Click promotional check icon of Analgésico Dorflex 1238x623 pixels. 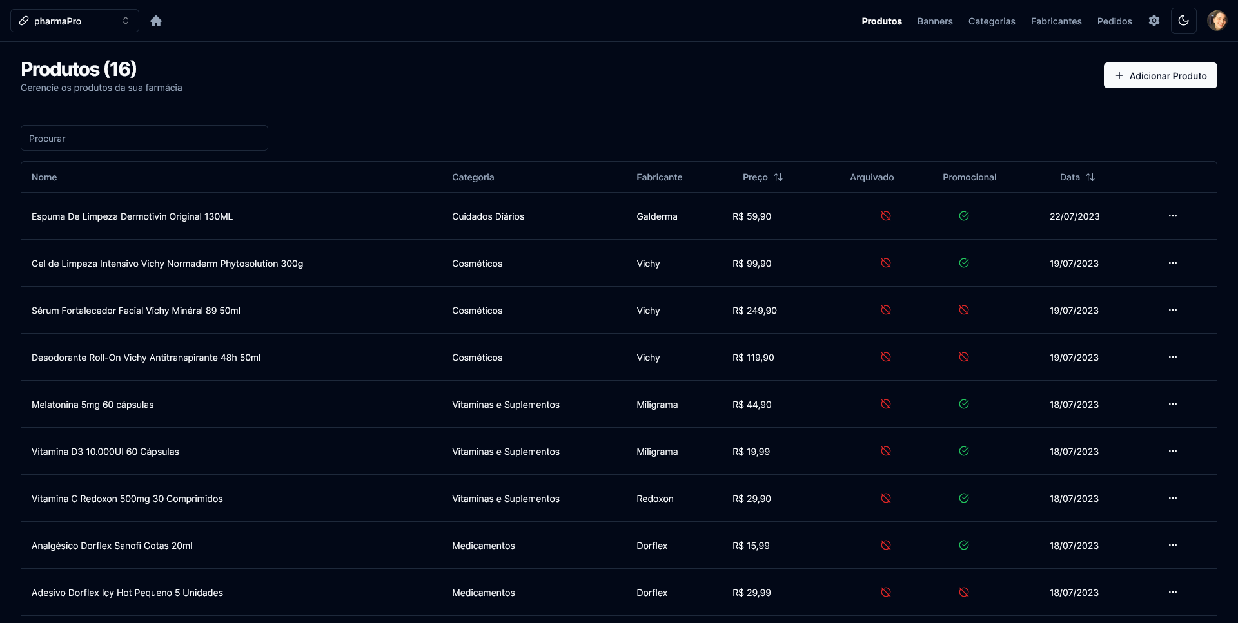pos(964,545)
